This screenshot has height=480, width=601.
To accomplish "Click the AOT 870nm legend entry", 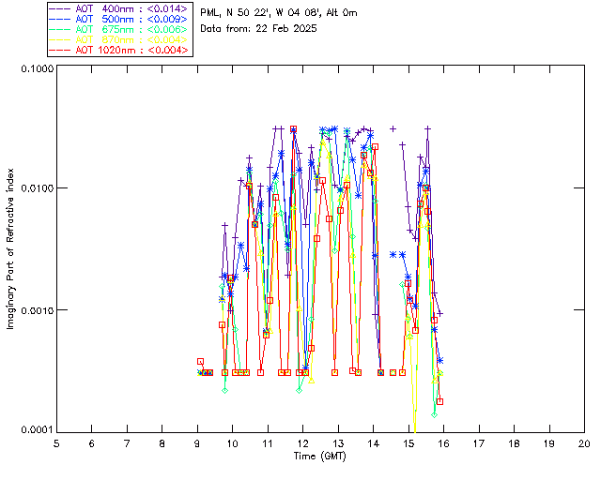I will click(x=119, y=39).
